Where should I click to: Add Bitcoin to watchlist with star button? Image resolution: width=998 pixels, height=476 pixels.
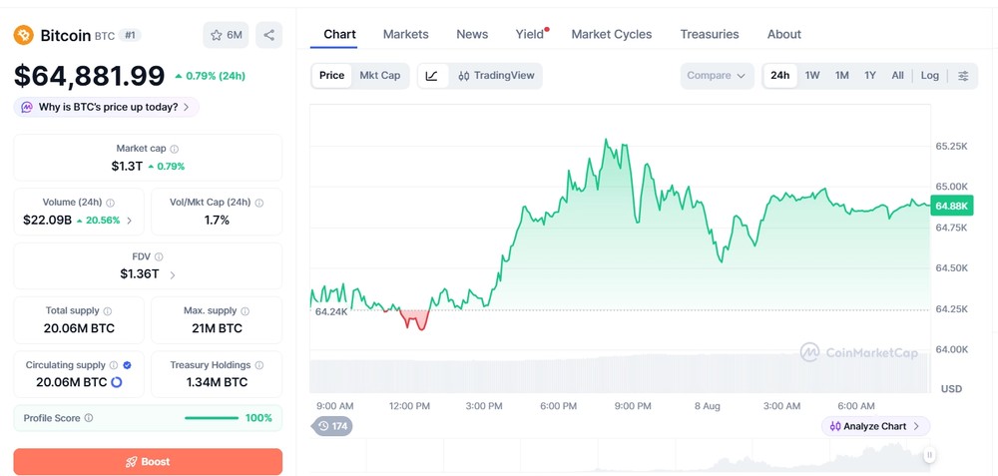226,35
